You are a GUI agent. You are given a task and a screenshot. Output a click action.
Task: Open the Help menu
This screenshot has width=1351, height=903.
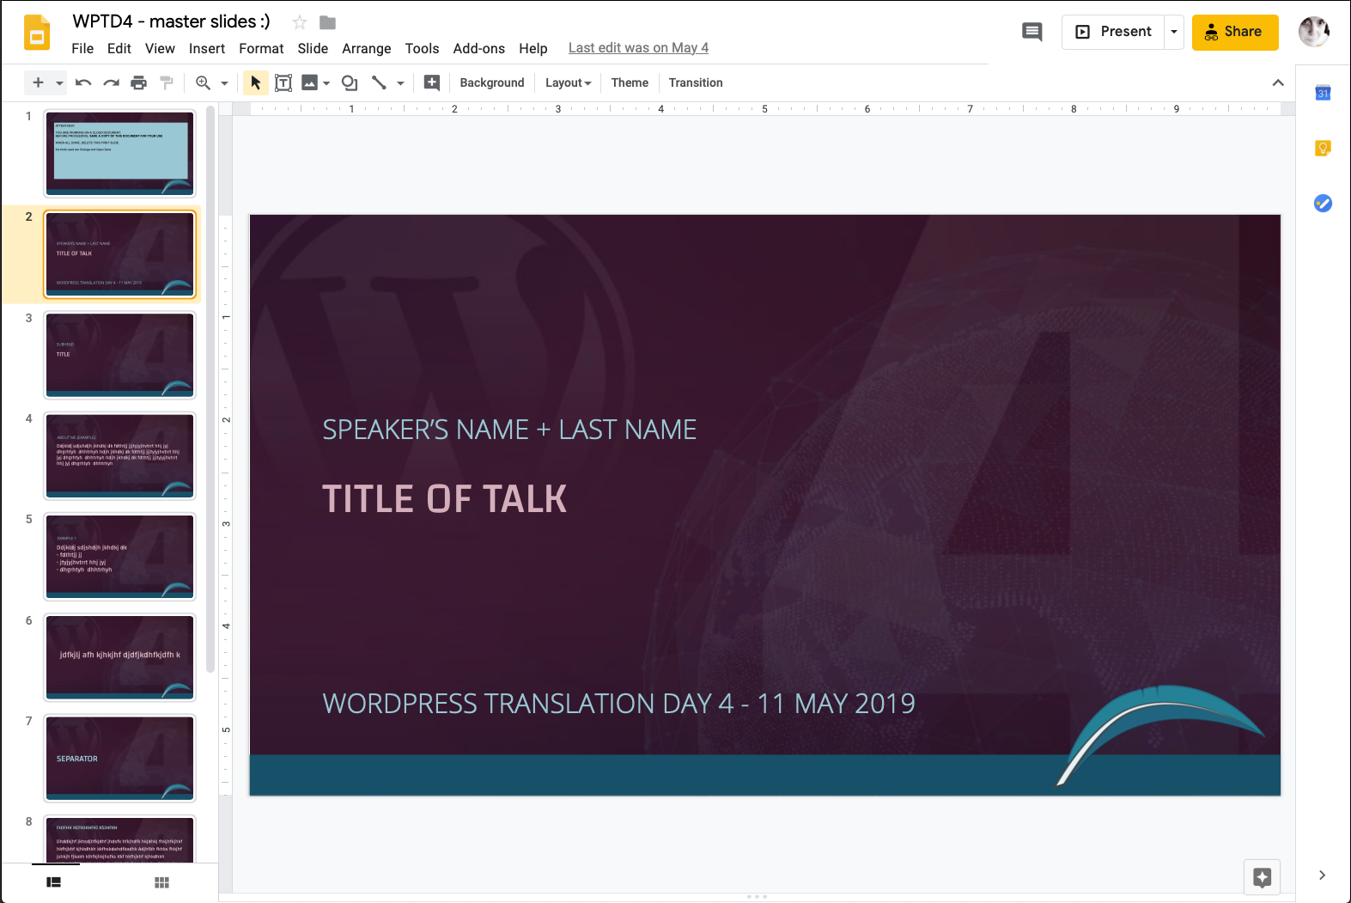click(533, 48)
